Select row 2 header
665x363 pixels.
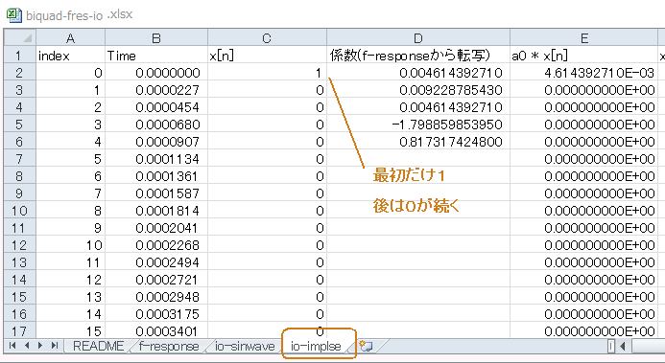pyautogui.click(x=19, y=73)
